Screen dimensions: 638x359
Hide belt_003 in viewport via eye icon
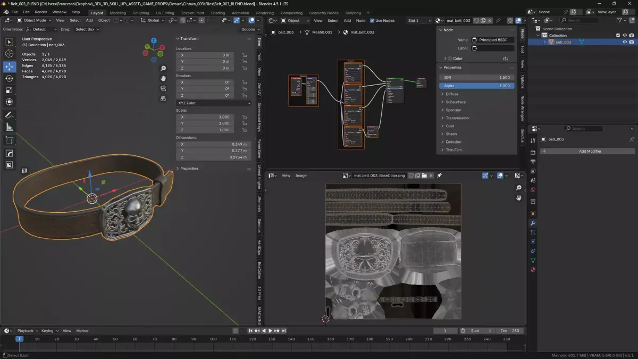[625, 42]
